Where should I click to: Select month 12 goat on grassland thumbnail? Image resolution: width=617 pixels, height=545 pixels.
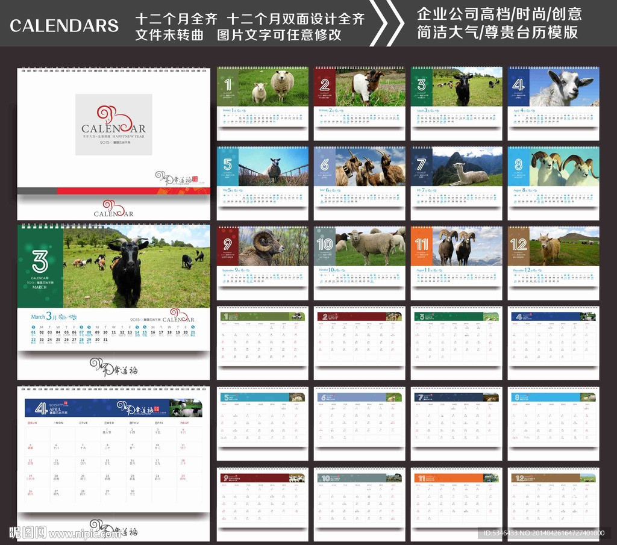553,263
